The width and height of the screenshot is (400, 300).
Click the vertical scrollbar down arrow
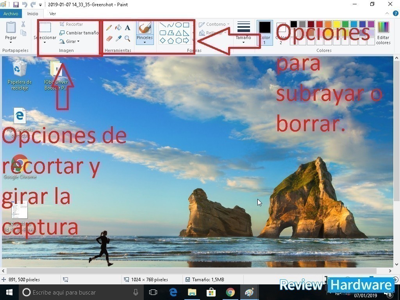point(396,264)
